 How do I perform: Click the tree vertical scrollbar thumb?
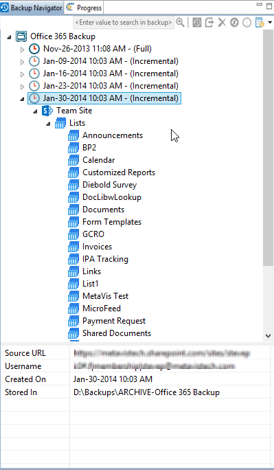point(268,148)
